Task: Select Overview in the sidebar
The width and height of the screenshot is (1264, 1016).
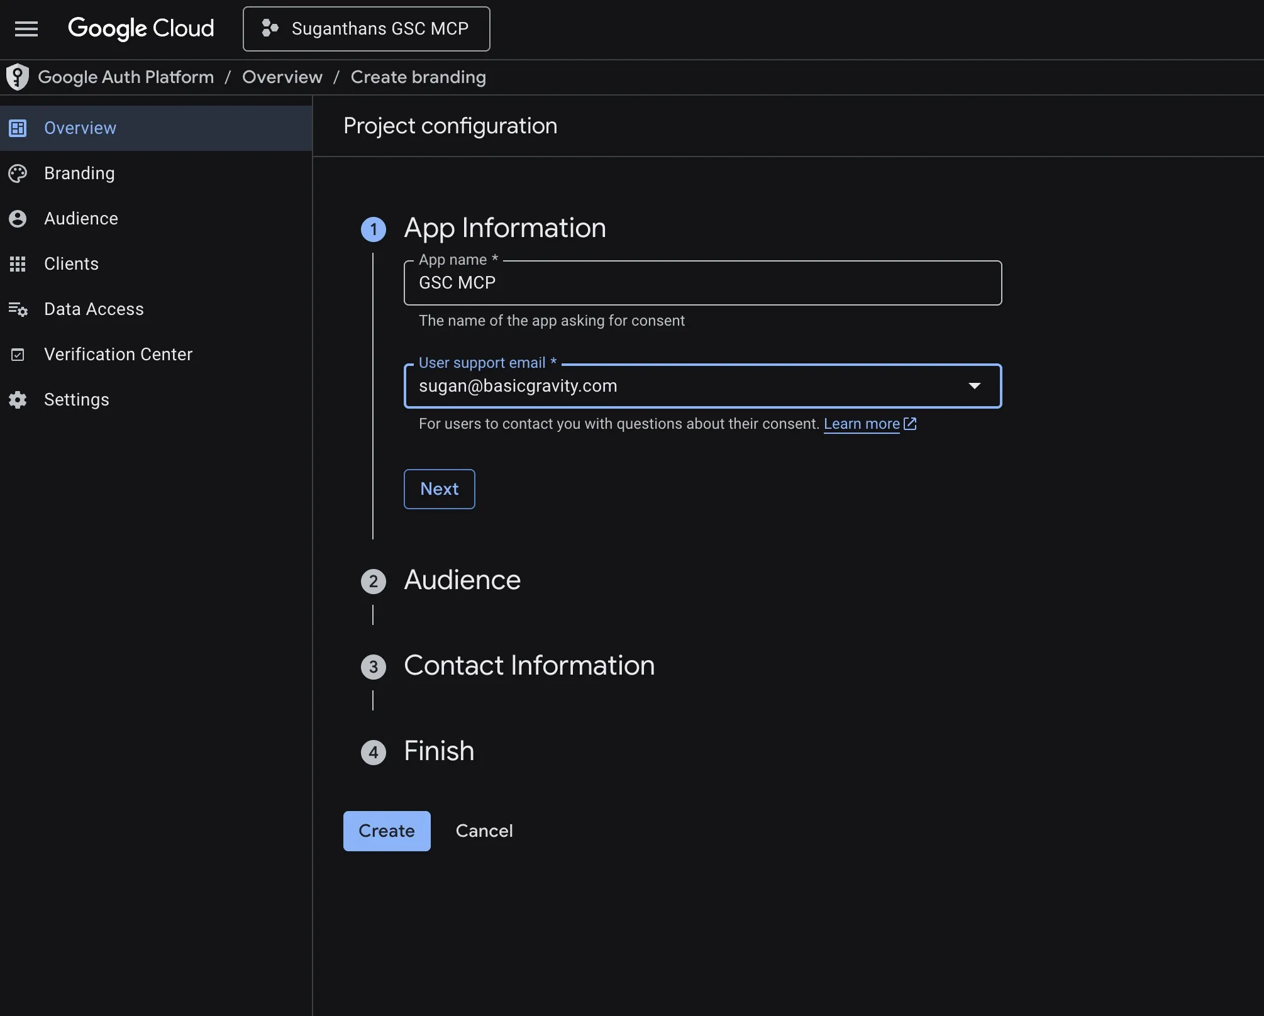Action: point(80,128)
